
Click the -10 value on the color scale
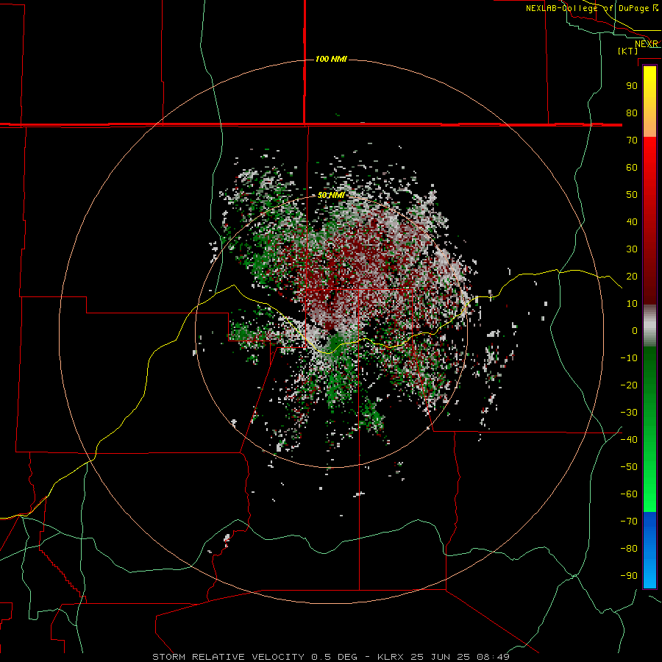(629, 358)
